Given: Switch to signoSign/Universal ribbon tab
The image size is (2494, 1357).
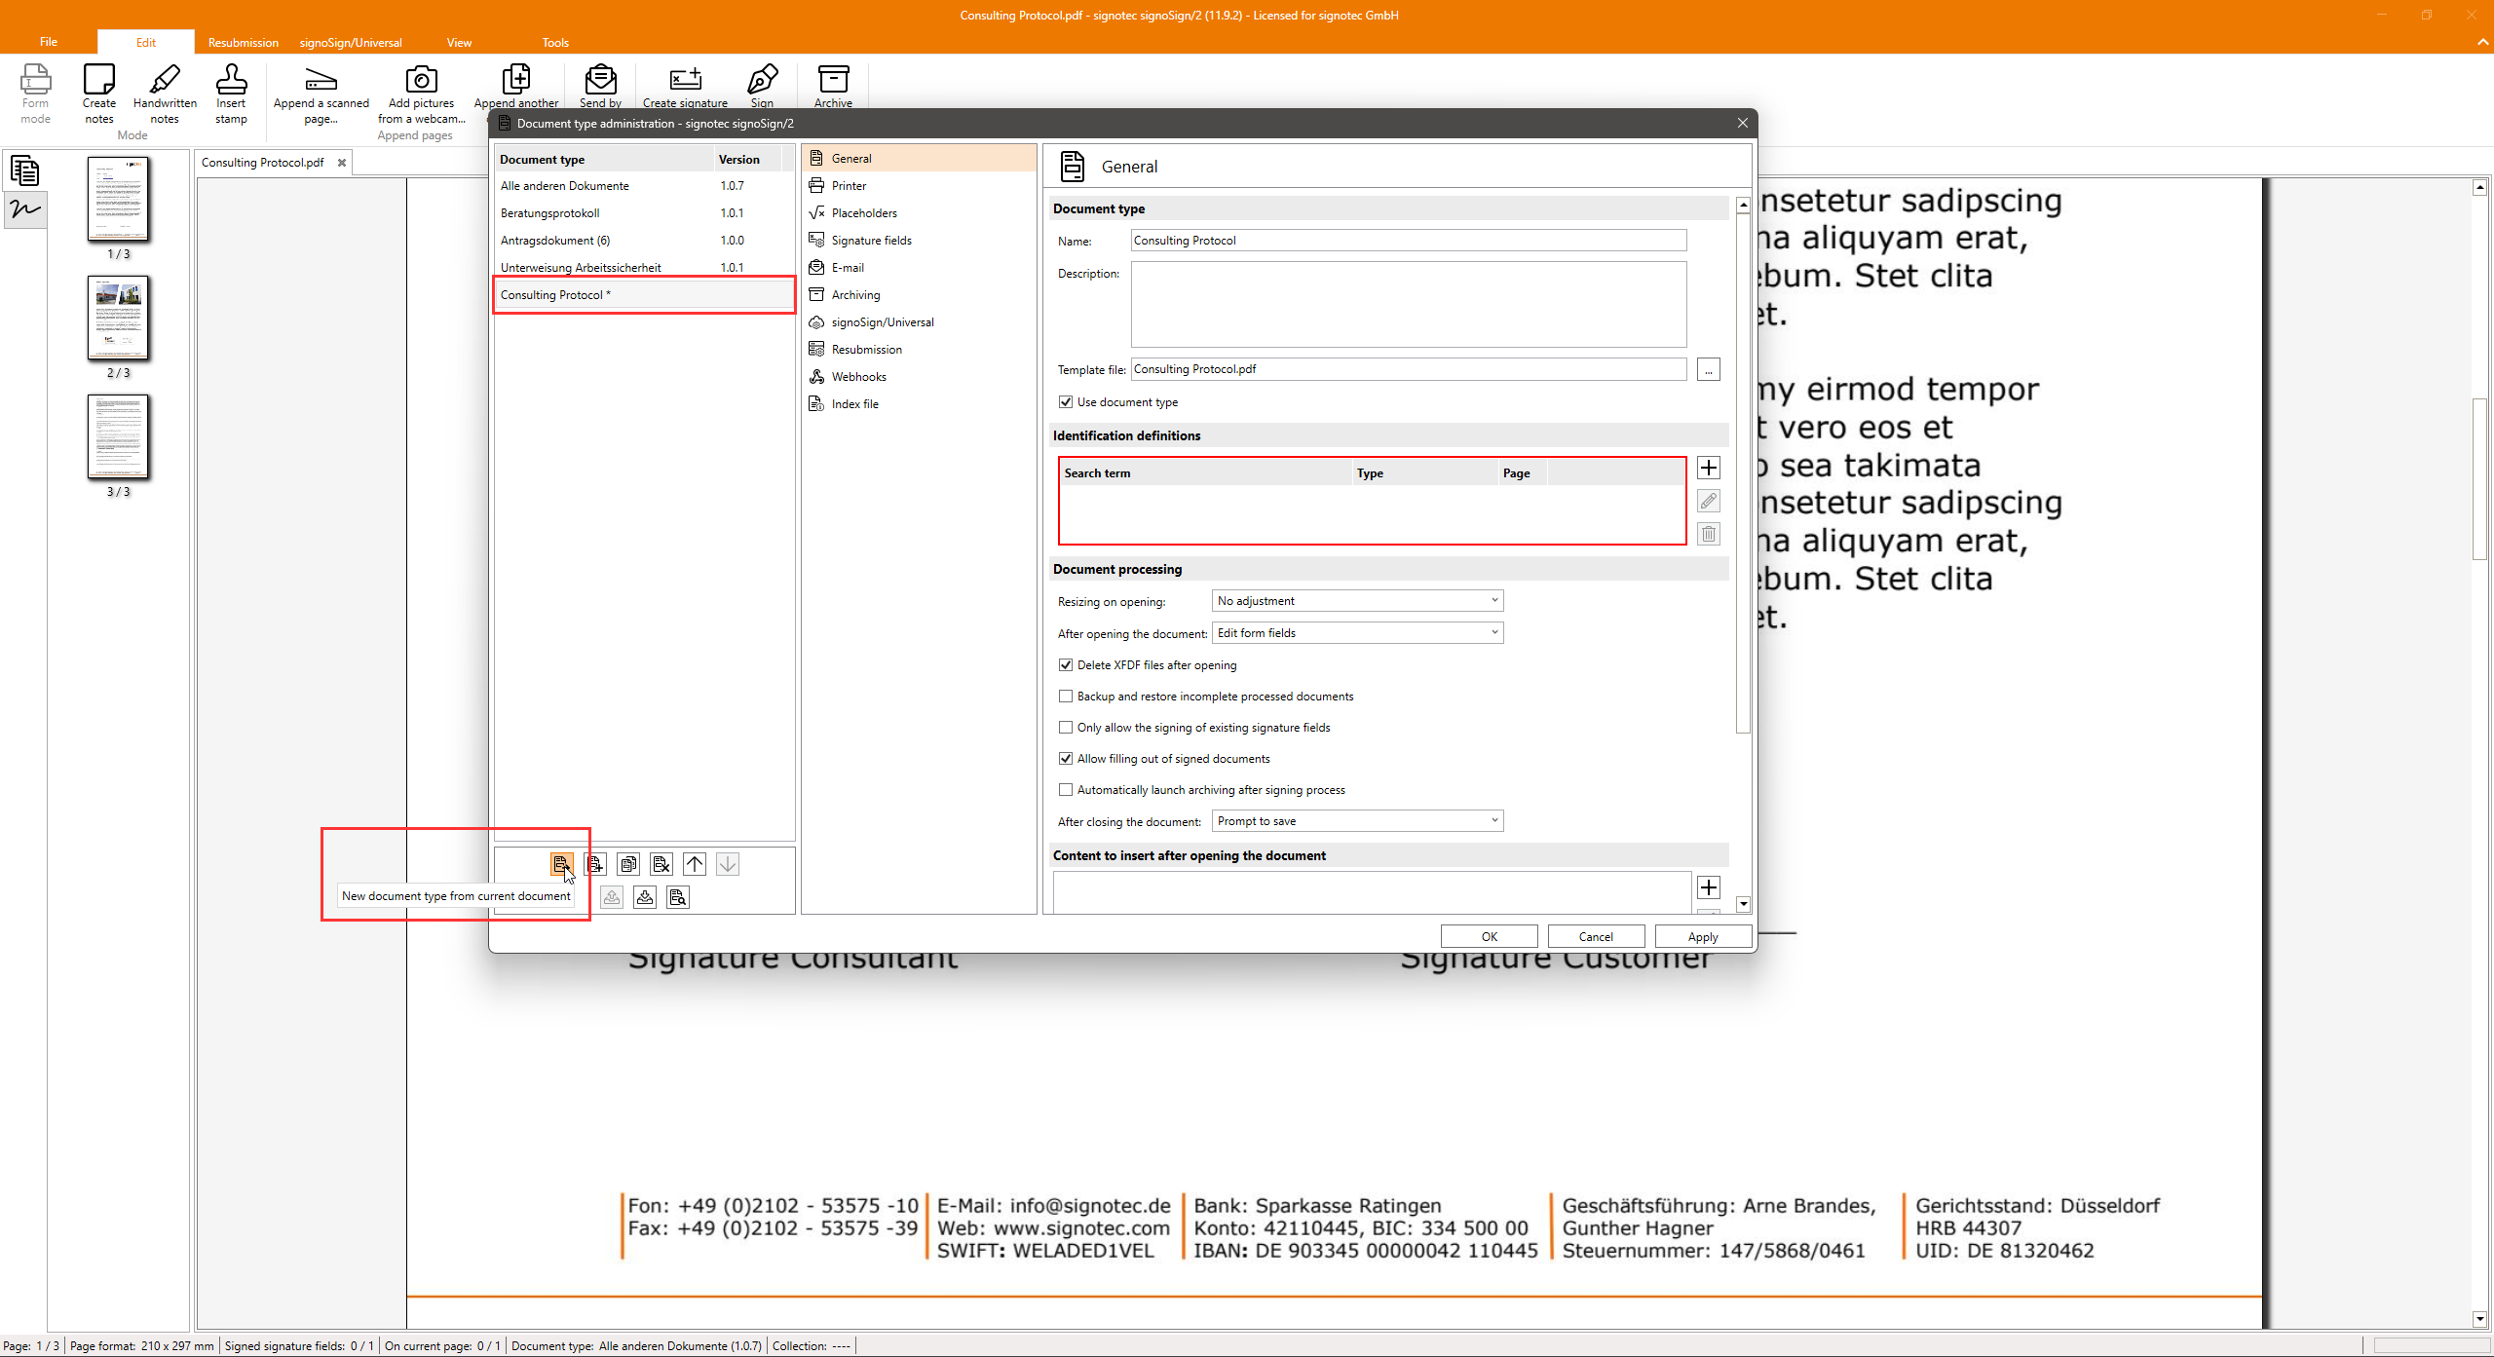Looking at the screenshot, I should pos(350,42).
